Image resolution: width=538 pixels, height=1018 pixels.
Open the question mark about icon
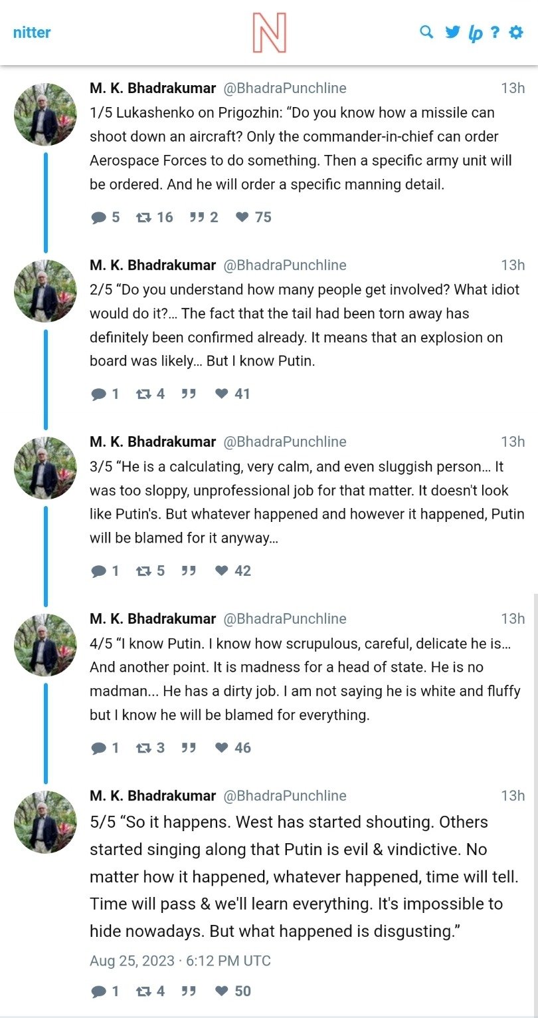click(x=495, y=32)
